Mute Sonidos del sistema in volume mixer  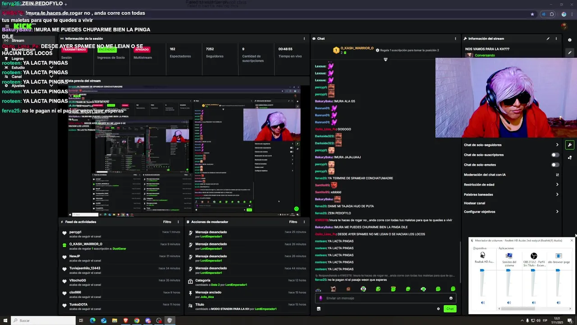509,302
